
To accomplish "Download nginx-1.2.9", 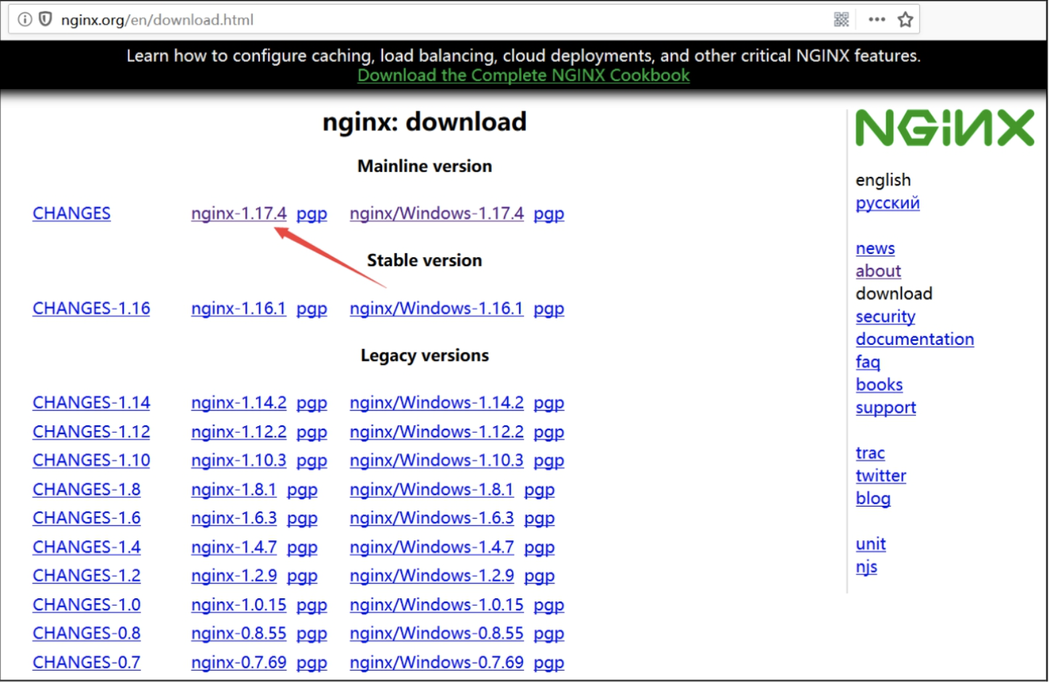I will 234,576.
